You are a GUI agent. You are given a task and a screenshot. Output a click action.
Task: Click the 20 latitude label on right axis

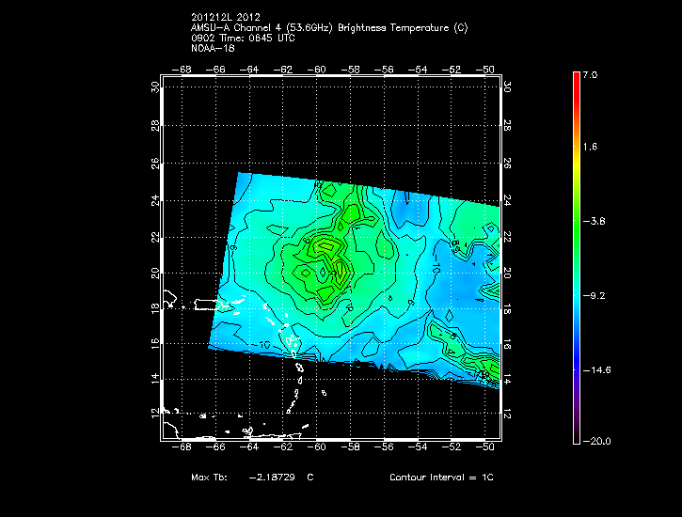point(507,273)
